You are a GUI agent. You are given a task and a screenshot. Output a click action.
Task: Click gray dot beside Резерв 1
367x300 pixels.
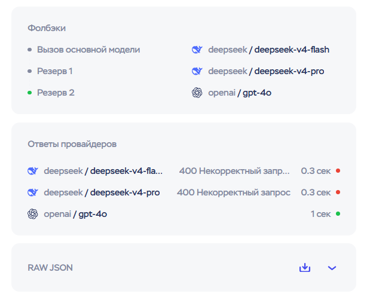[29, 71]
